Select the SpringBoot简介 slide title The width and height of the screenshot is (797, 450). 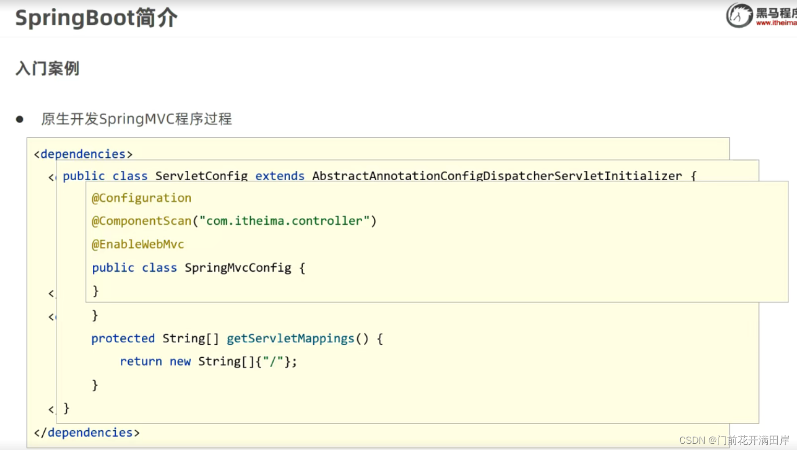[96, 18]
